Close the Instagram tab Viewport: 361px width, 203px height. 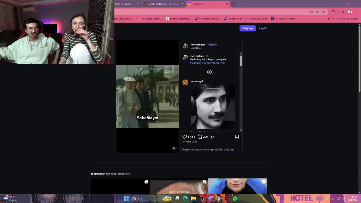(x=227, y=4)
